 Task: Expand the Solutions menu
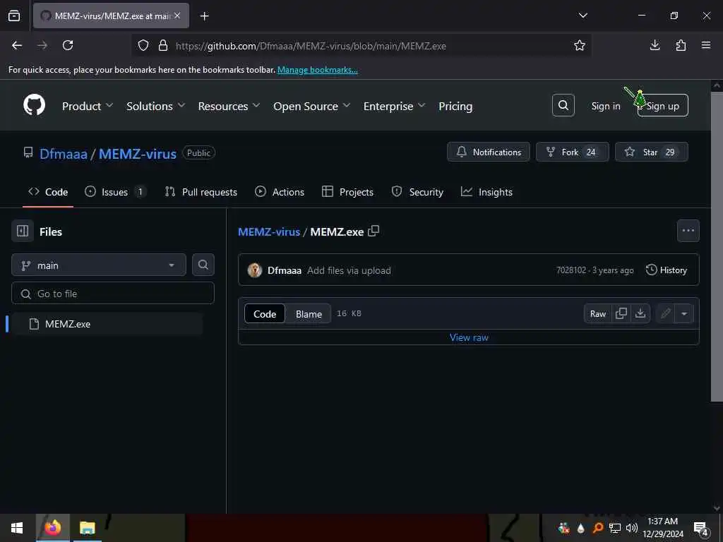click(x=155, y=106)
